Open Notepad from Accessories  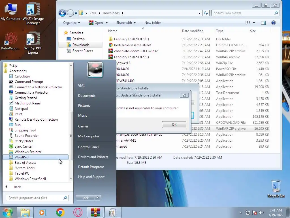(21, 108)
